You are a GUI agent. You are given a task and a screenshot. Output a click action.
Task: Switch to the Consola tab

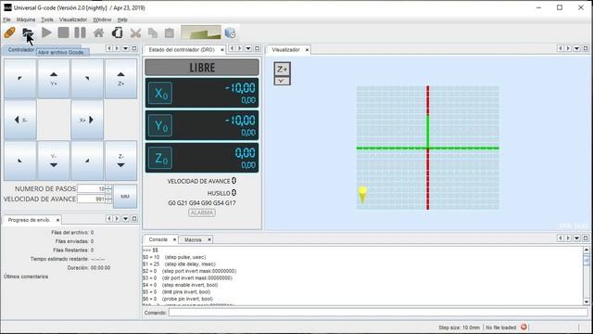[x=158, y=239]
